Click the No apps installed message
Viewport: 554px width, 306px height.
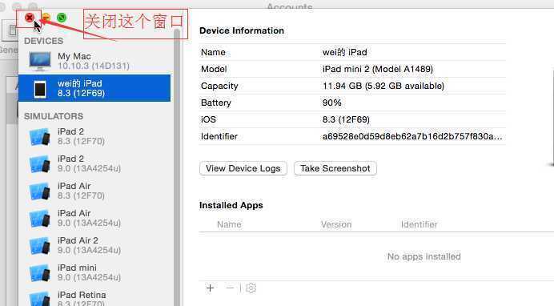[x=424, y=256]
